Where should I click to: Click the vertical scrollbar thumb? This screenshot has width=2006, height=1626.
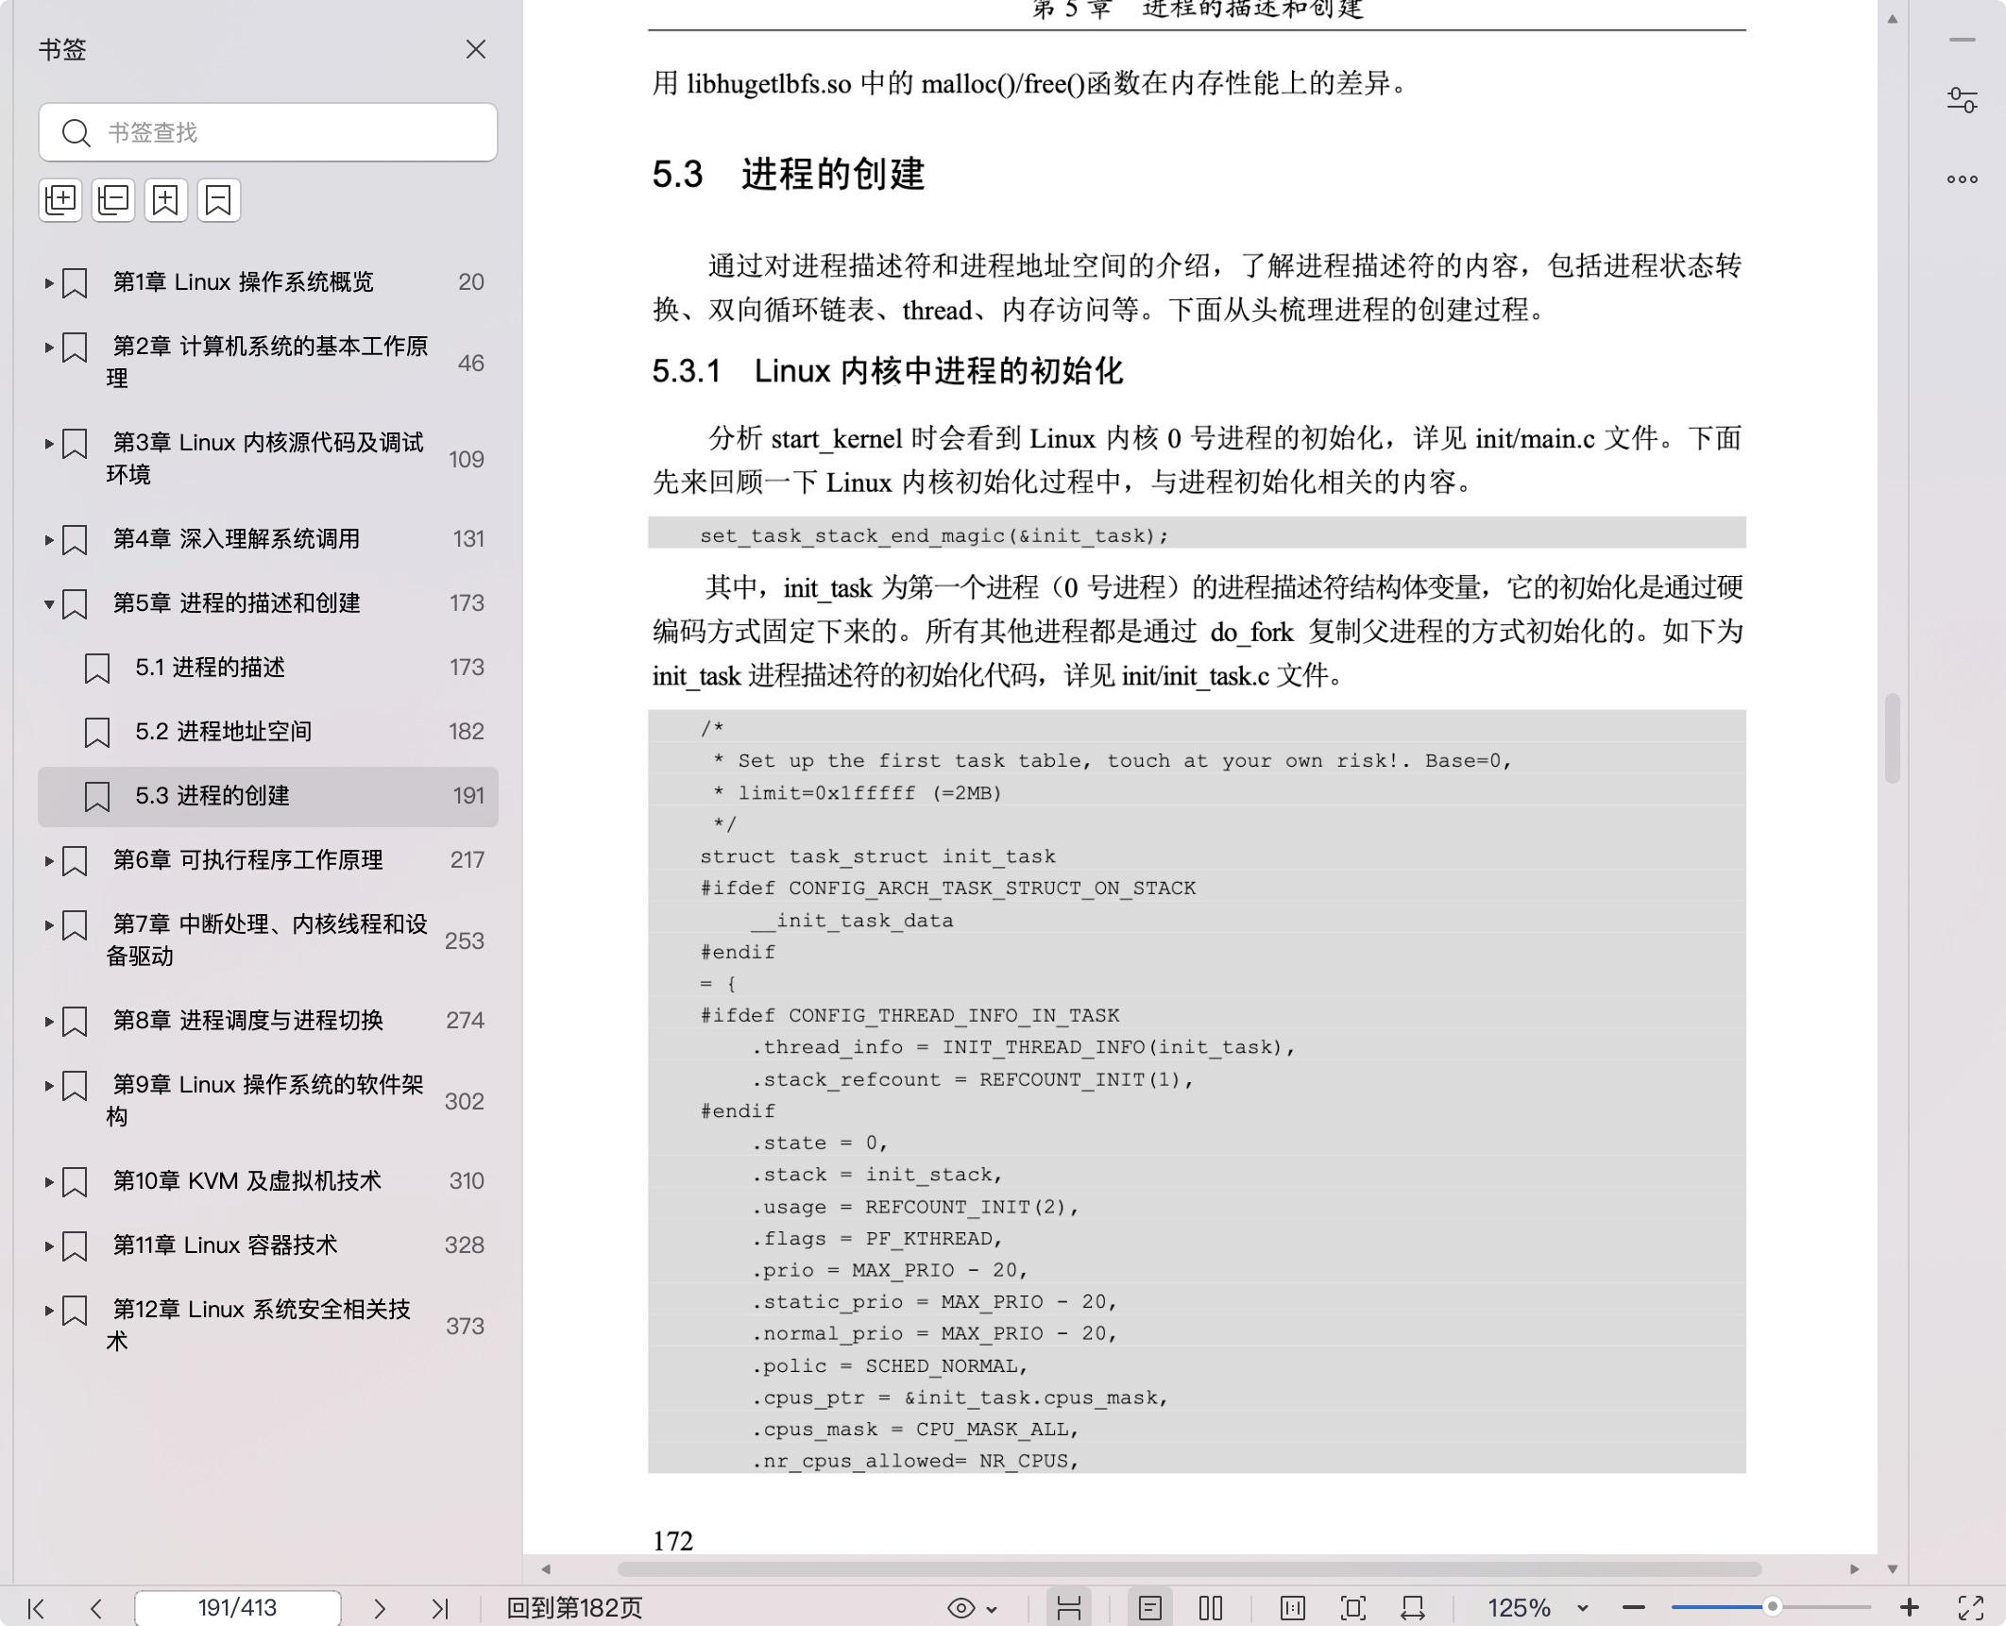pyautogui.click(x=1892, y=738)
